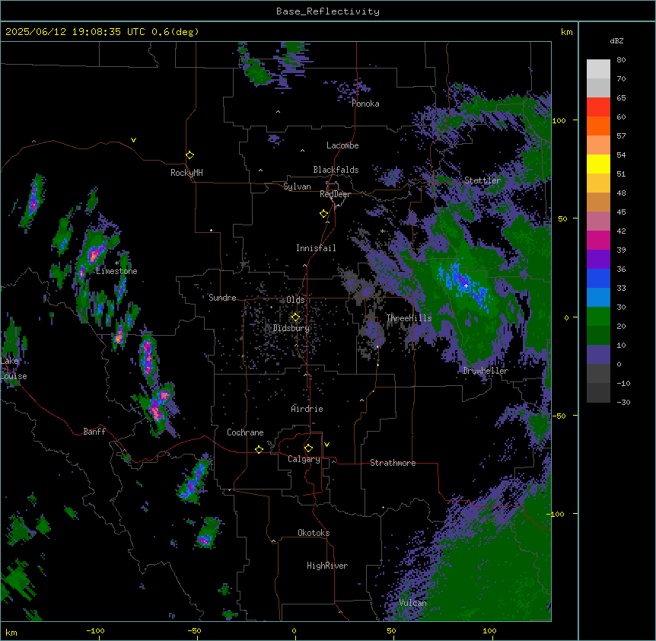Click the Vulcan city label

click(x=412, y=603)
